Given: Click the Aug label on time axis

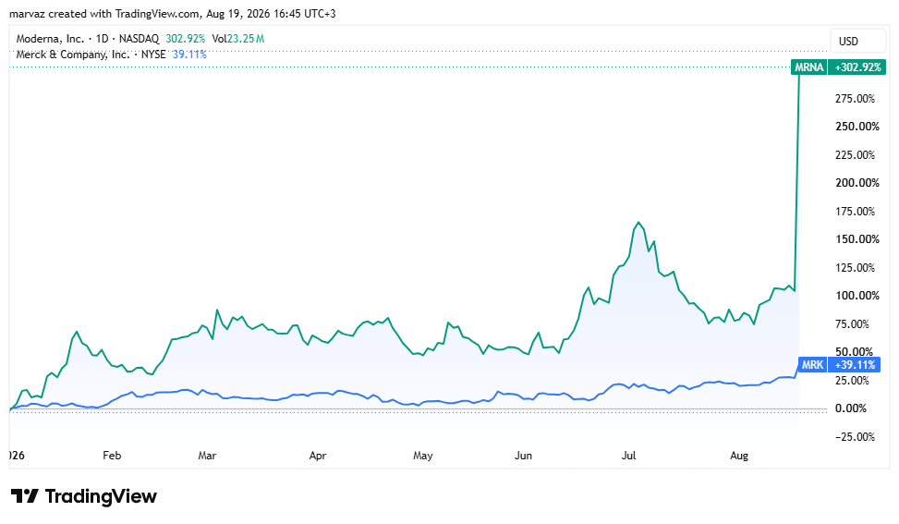Looking at the screenshot, I should point(739,456).
